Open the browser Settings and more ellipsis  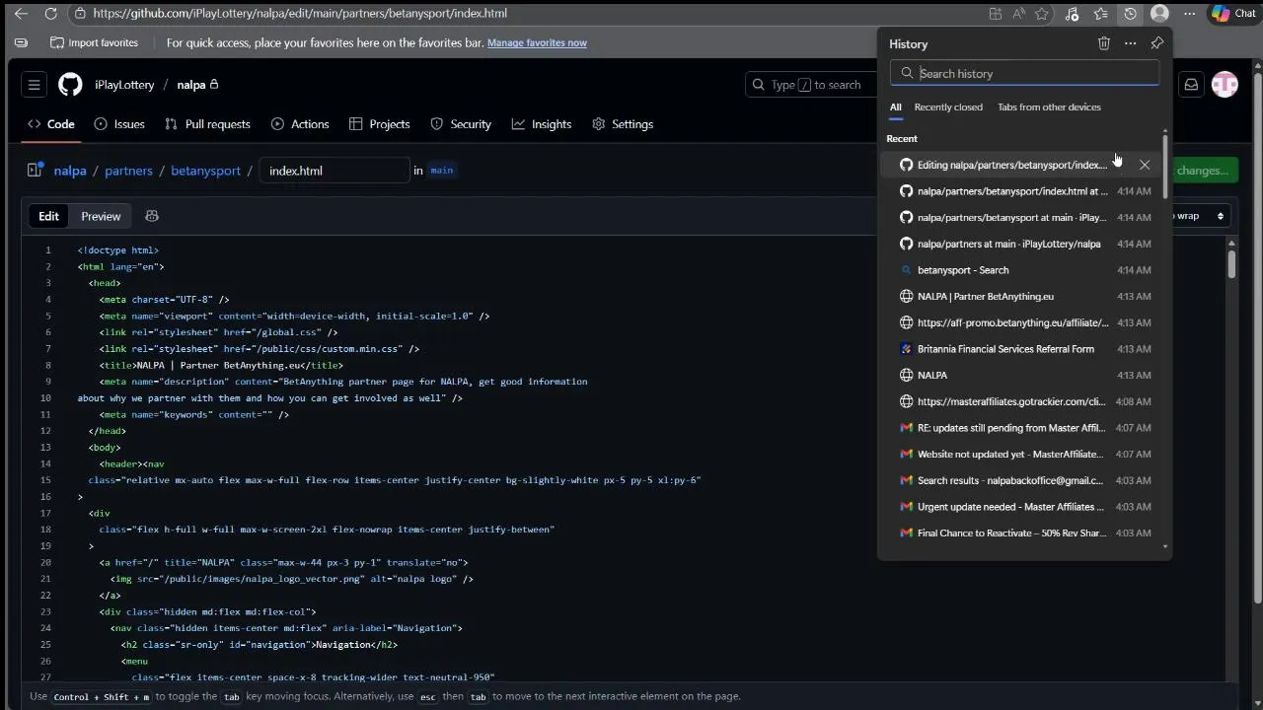(x=1189, y=14)
